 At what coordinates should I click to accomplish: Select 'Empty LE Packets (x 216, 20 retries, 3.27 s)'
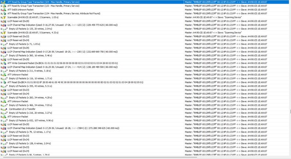click(x=30, y=113)
